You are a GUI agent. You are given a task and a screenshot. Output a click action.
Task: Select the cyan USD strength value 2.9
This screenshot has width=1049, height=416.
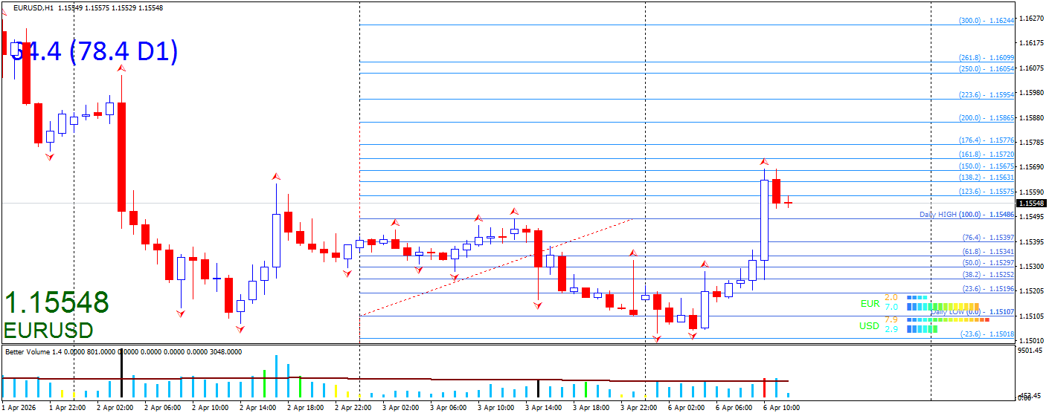click(891, 329)
